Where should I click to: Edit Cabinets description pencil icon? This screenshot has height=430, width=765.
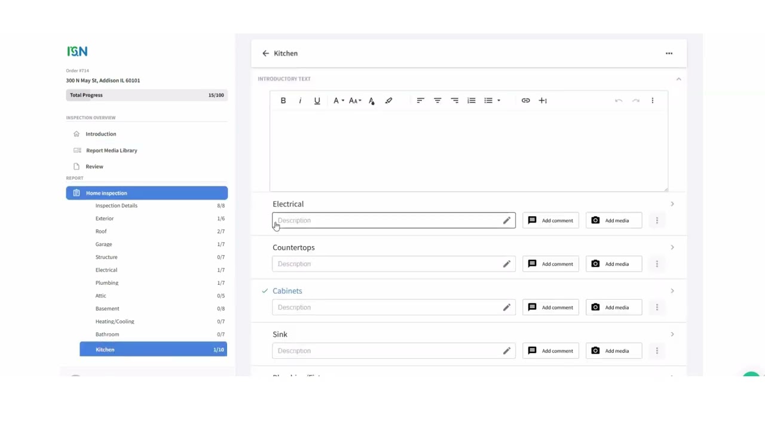[506, 308]
